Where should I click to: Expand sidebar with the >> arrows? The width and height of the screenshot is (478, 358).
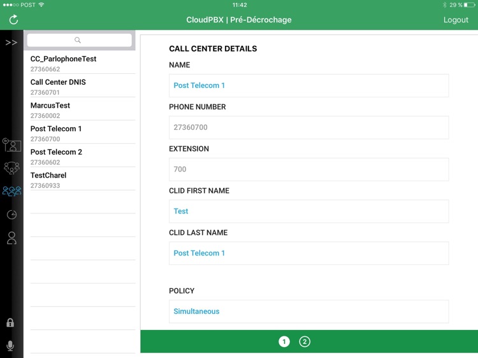coord(11,42)
